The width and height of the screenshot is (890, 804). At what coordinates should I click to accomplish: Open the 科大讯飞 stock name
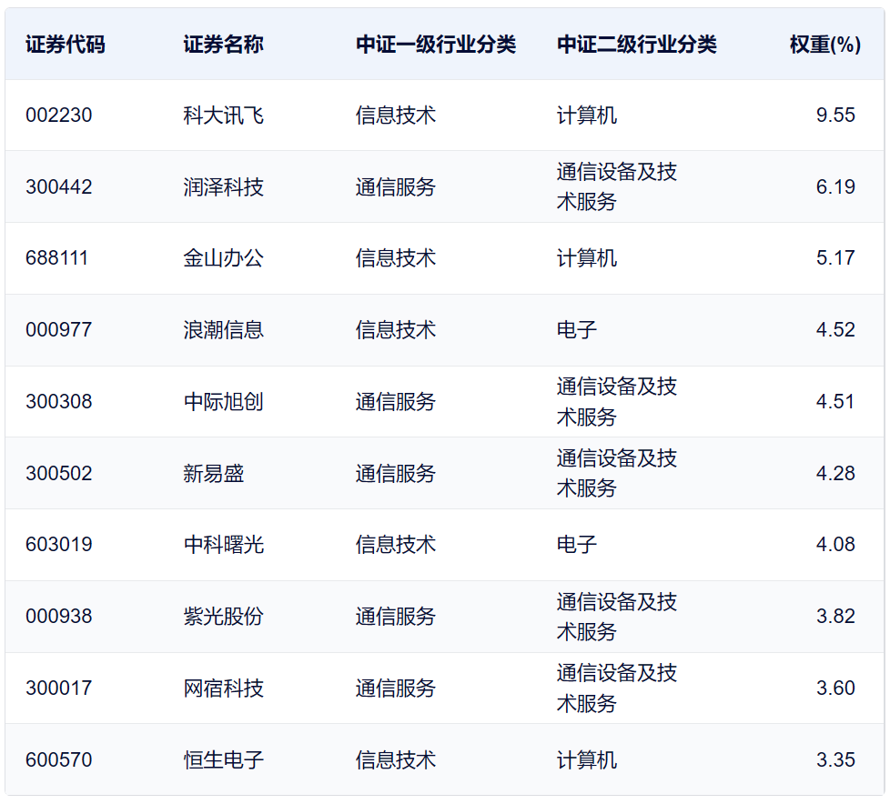223,116
